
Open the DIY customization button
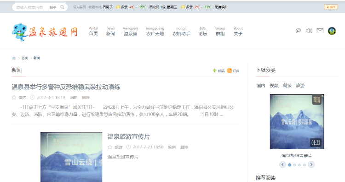tap(331, 7)
